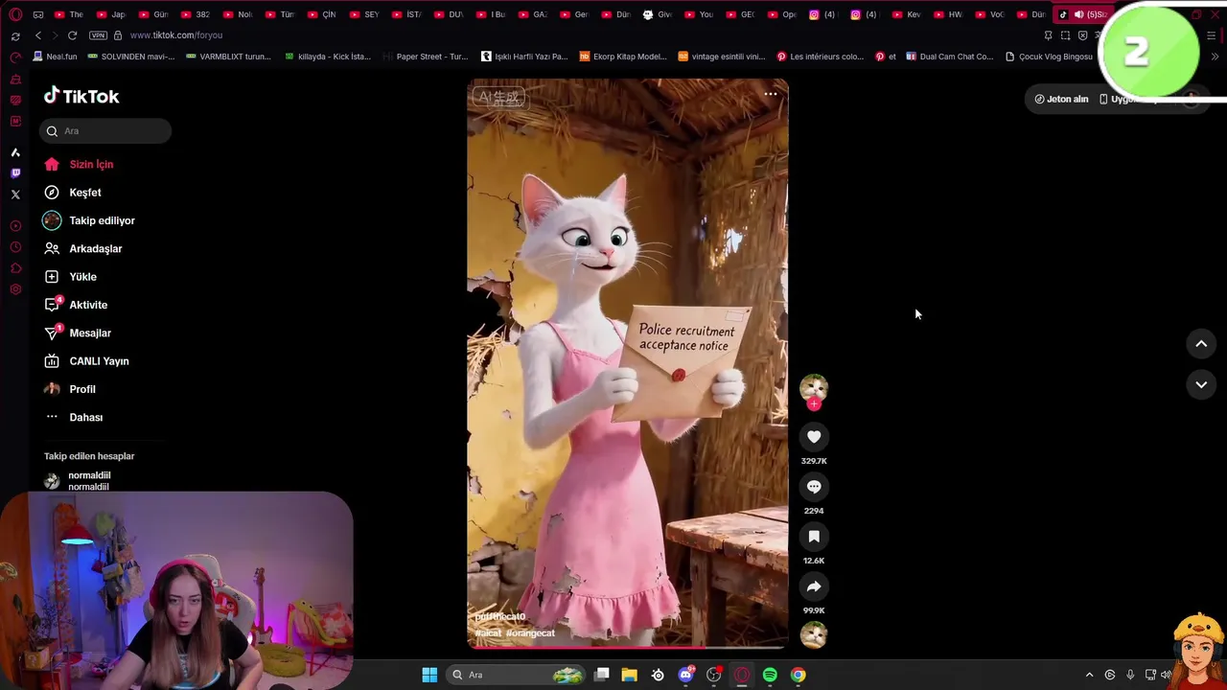
Task: Open the Keşfet explore page
Action: 73,193
